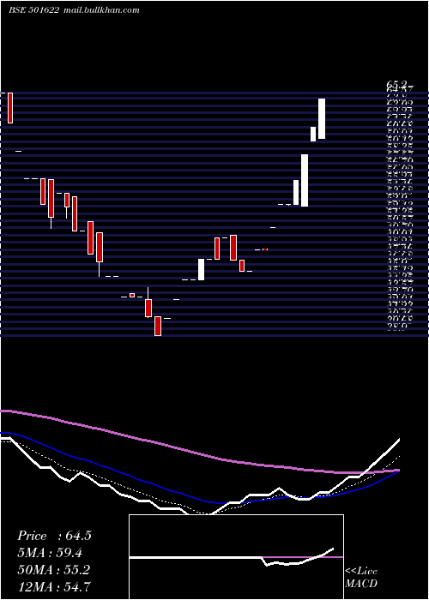The image size is (429, 600).
Task: Click the <<Live MACD label
Action: pyautogui.click(x=361, y=578)
